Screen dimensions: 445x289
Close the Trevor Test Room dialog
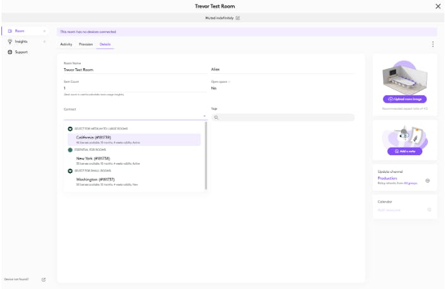point(438,6)
